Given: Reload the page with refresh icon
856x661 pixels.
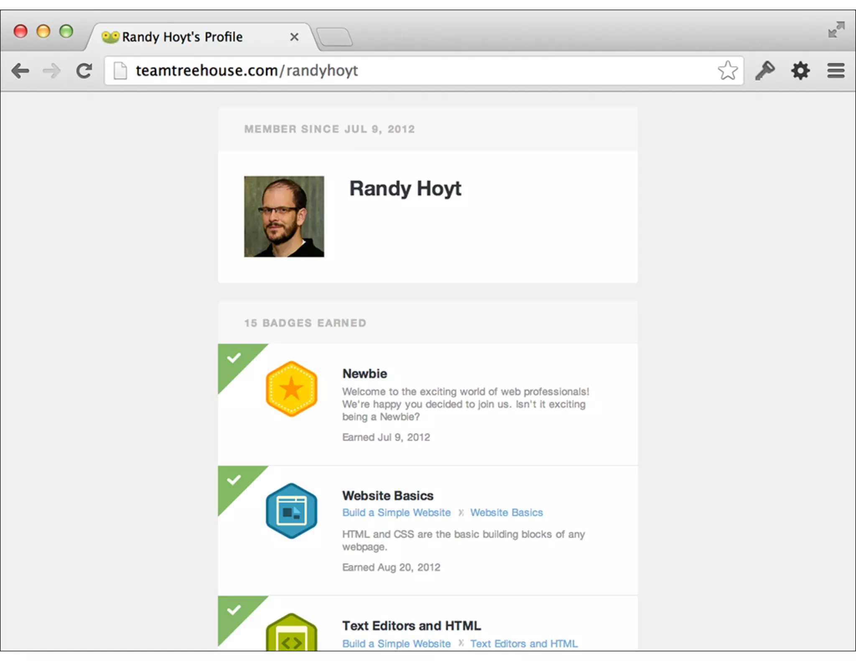Looking at the screenshot, I should tap(84, 71).
